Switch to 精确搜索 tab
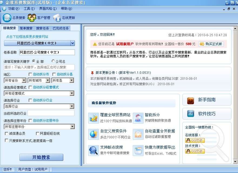This screenshot has height=173, width=238. pos(9,28)
